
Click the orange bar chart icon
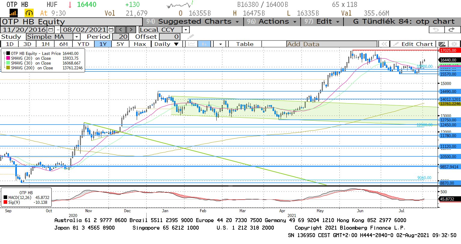pyautogui.click(x=14, y=13)
